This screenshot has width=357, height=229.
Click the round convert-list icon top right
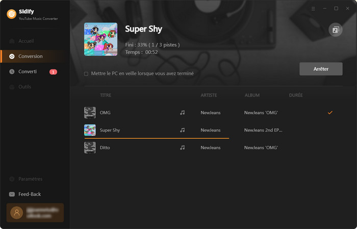335,30
